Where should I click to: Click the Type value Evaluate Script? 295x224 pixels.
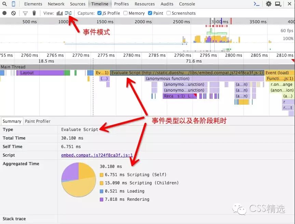coord(80,130)
